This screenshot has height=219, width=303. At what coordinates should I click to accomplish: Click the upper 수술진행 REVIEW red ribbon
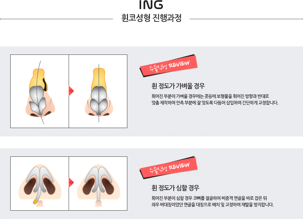[169, 66]
